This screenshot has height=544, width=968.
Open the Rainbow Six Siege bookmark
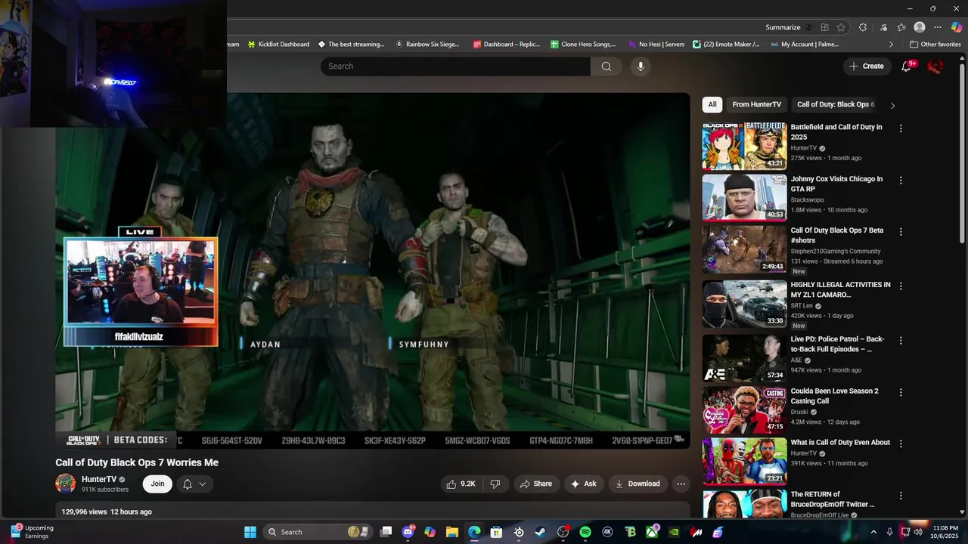click(x=427, y=45)
